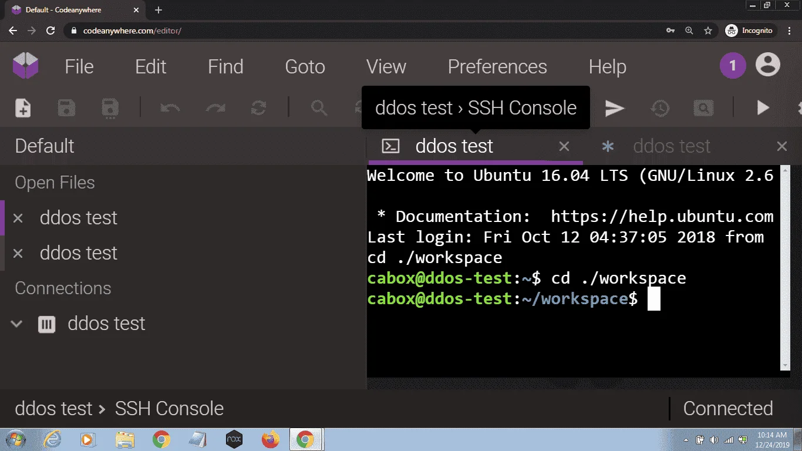
Task: Click the ddos test container icon in Connections
Action: coord(47,324)
